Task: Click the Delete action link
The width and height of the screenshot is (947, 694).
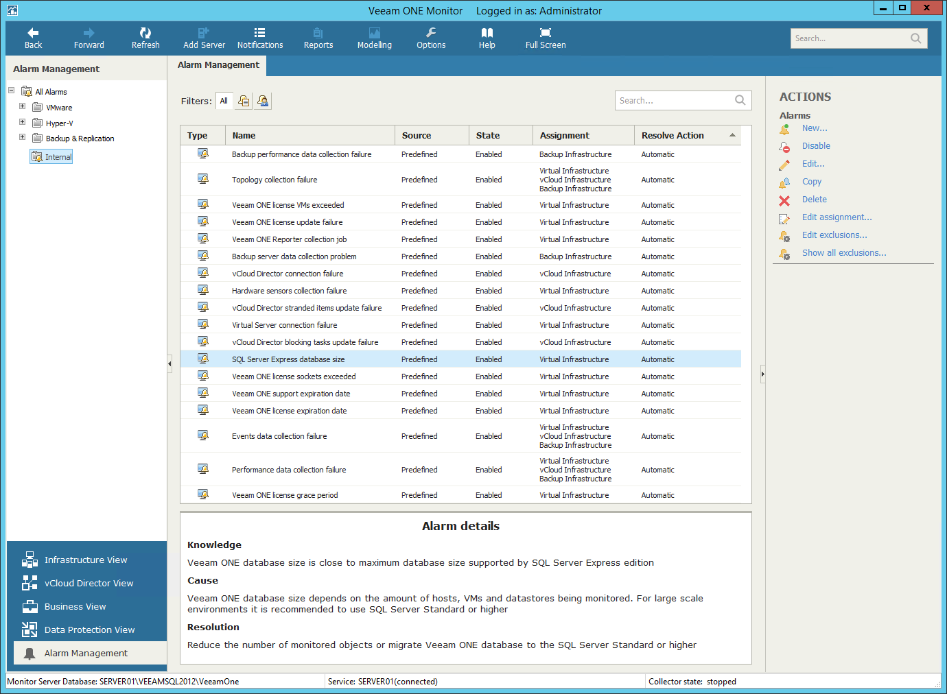Action: coord(815,200)
